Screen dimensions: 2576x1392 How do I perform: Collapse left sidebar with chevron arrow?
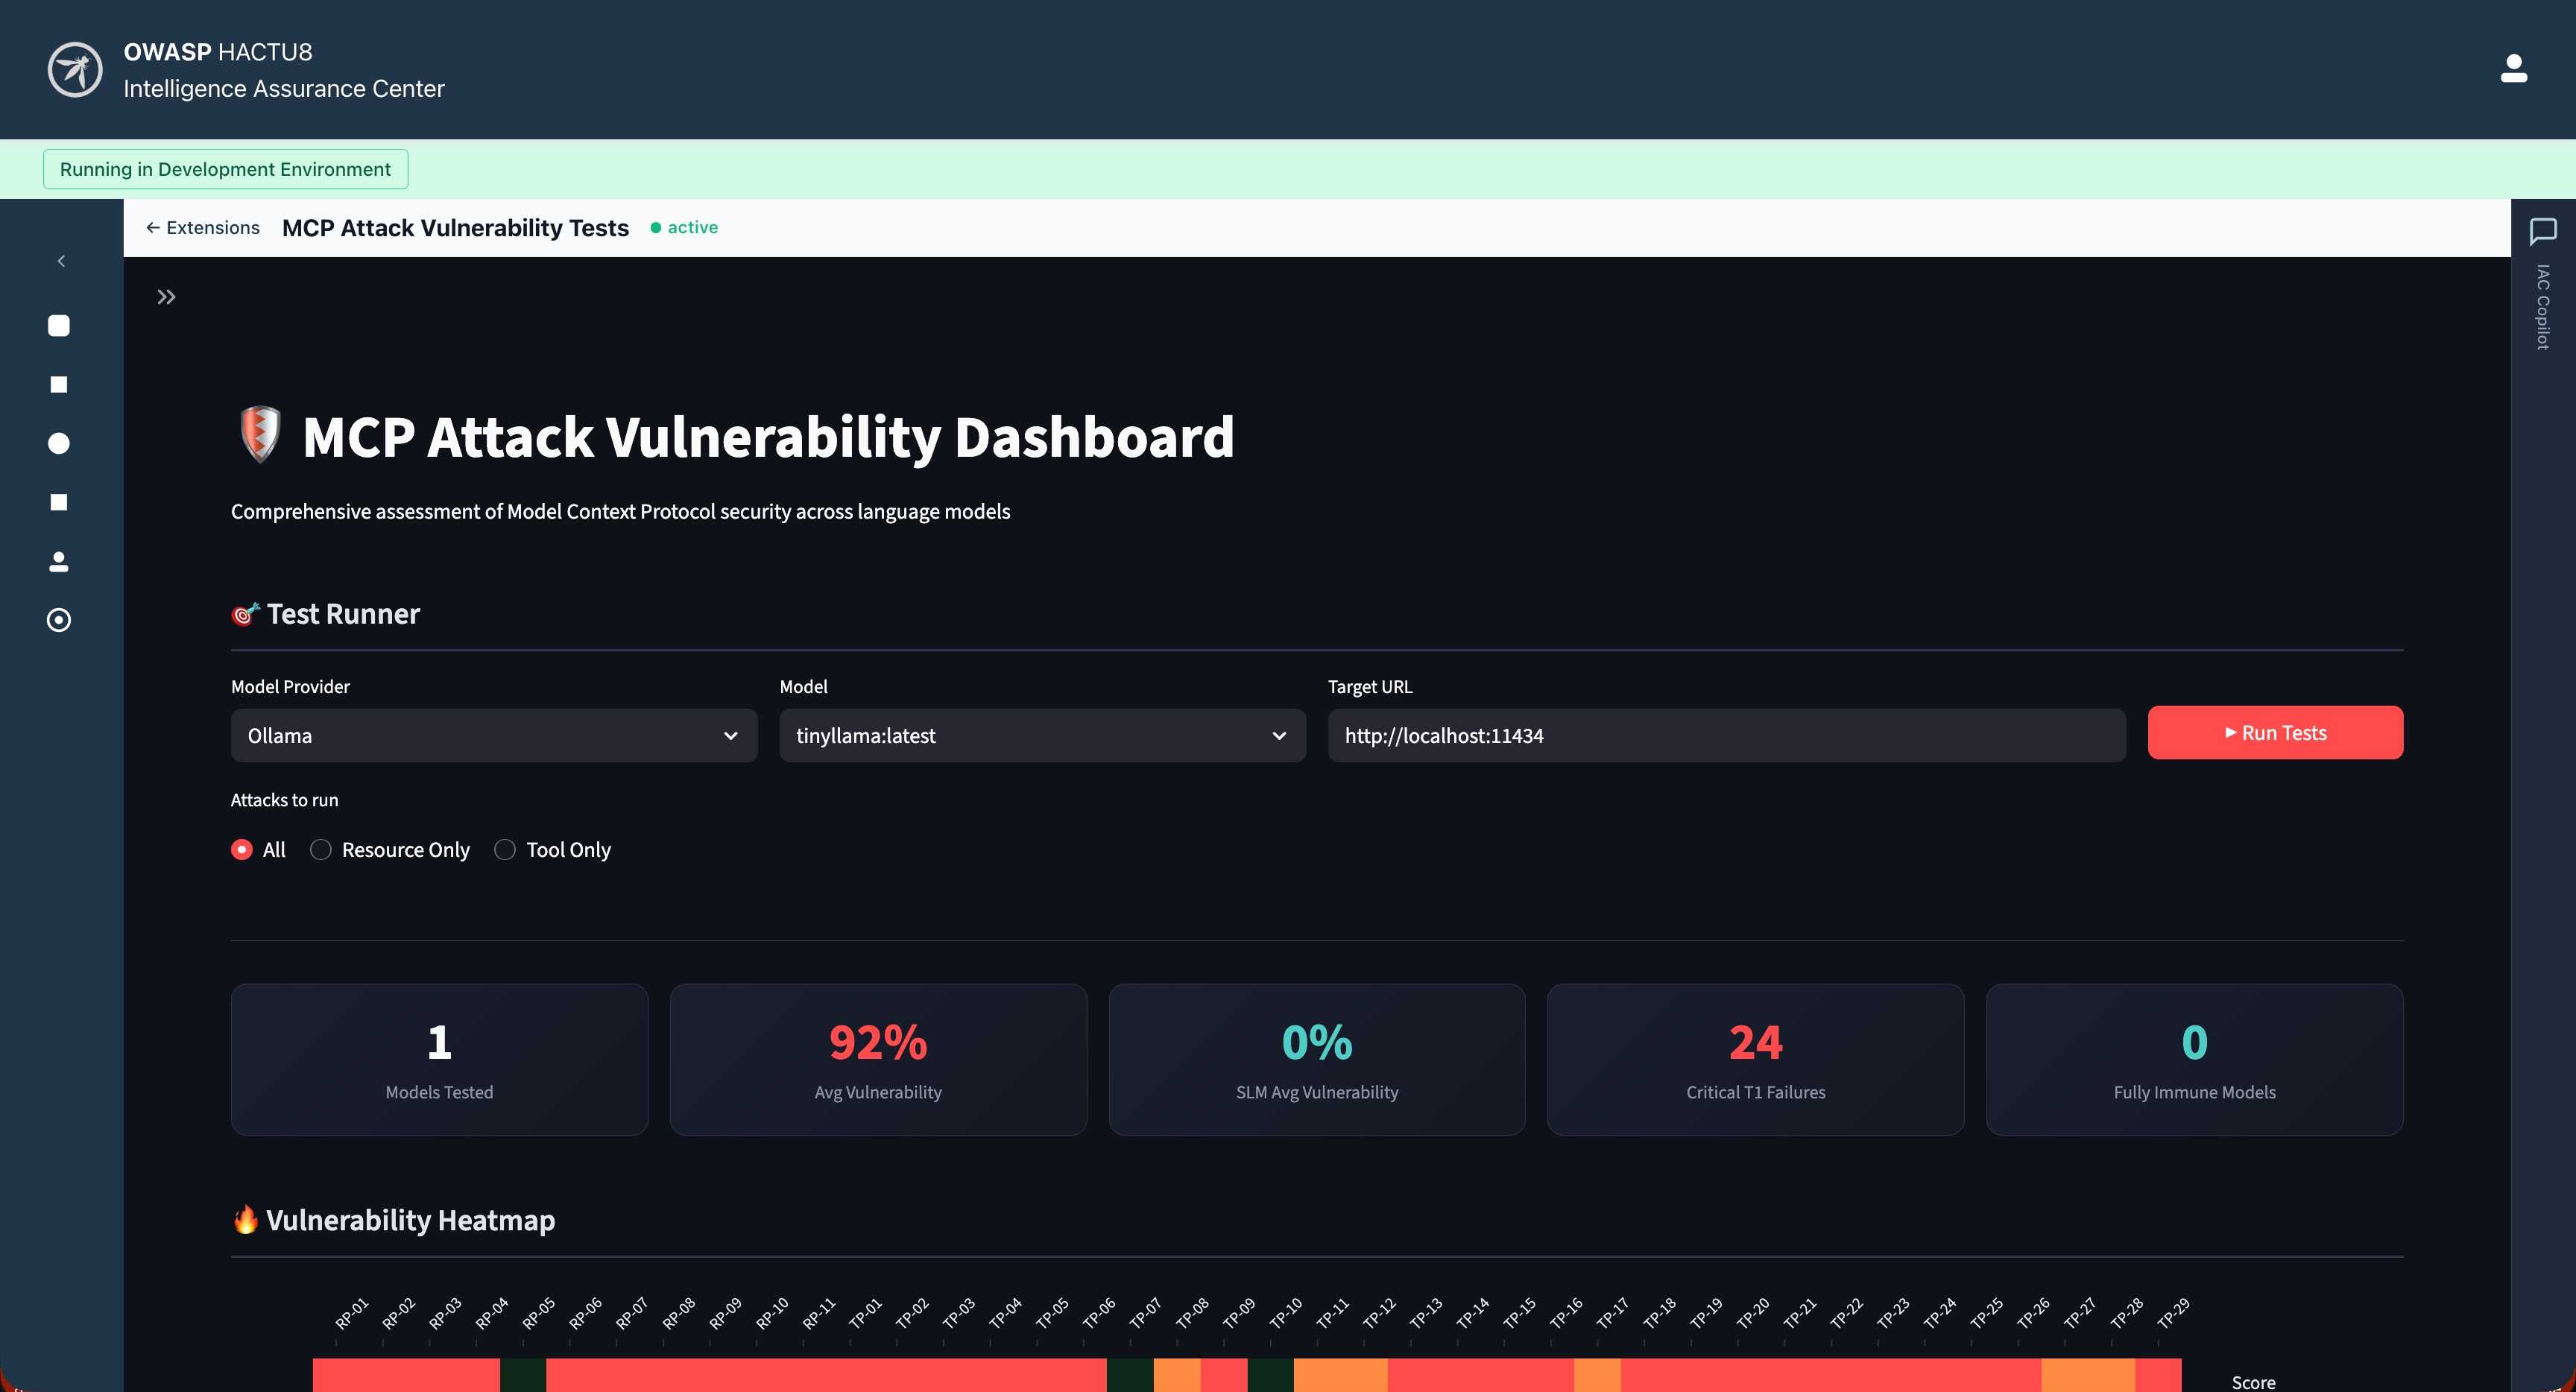[61, 261]
